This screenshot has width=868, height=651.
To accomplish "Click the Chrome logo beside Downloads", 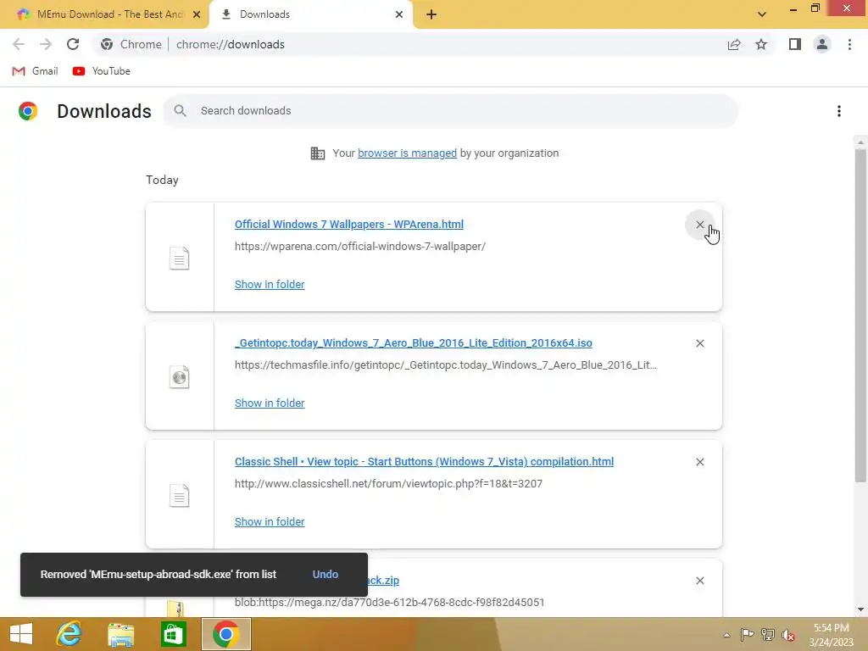I will (x=28, y=111).
